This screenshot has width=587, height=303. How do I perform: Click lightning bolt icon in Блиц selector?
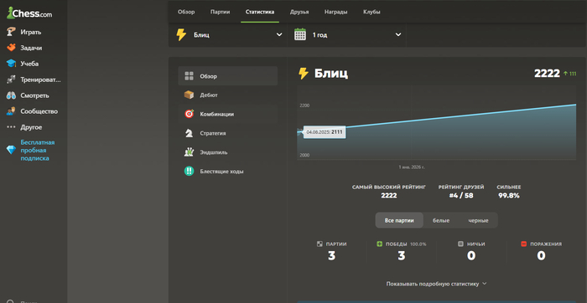(x=181, y=35)
